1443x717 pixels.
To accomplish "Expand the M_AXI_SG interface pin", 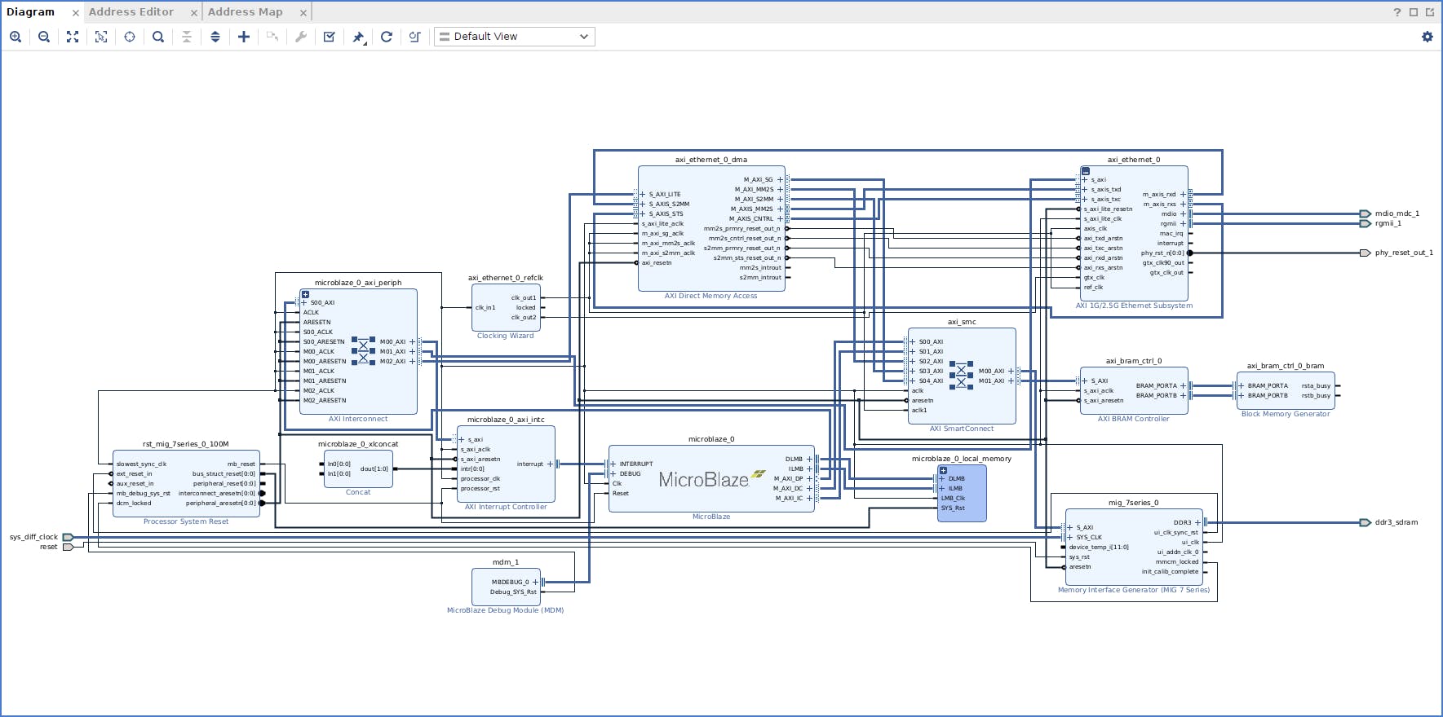I will [x=780, y=180].
